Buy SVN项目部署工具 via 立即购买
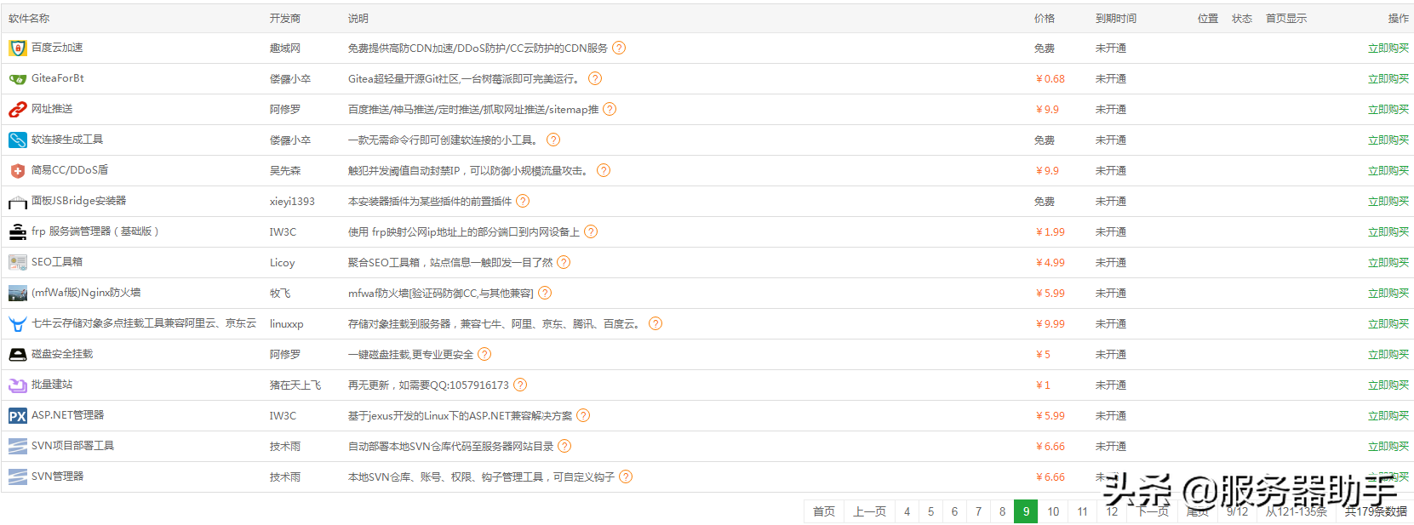 [x=1388, y=447]
